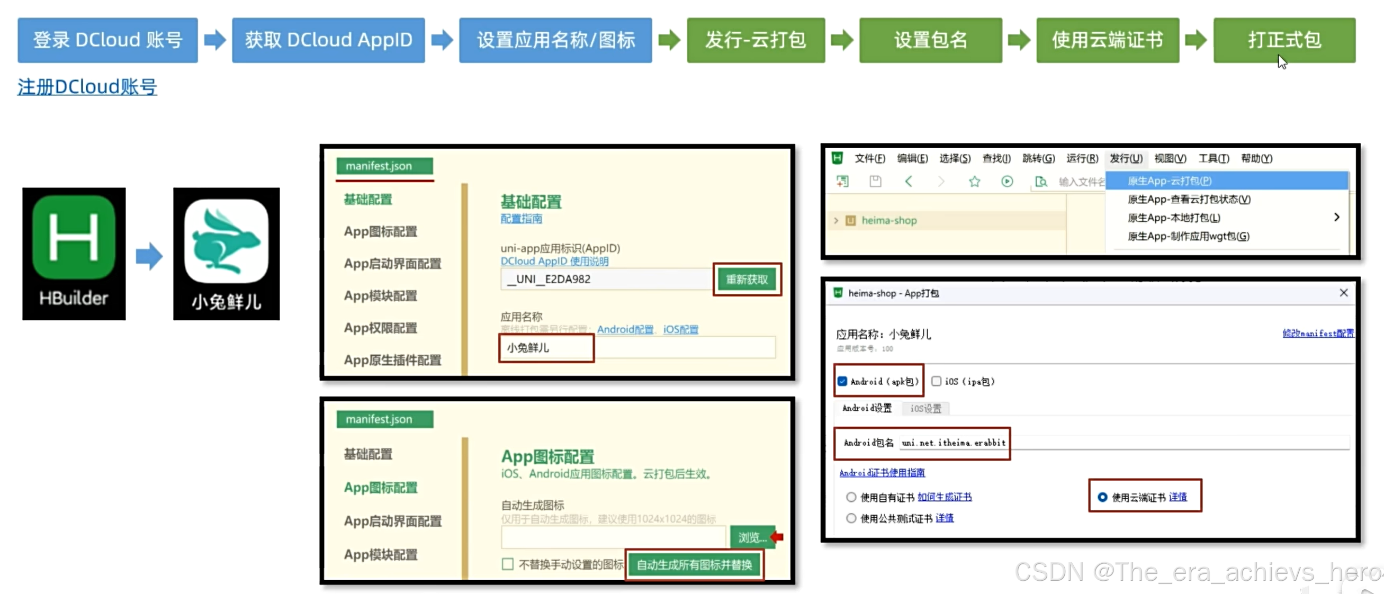
Task: Click the Android包名 input field
Action: (1124, 443)
